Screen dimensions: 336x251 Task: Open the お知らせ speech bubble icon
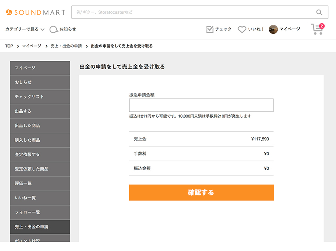coord(54,29)
